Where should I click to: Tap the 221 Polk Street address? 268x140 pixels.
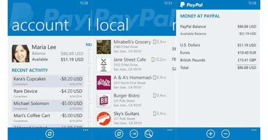coord(124,101)
